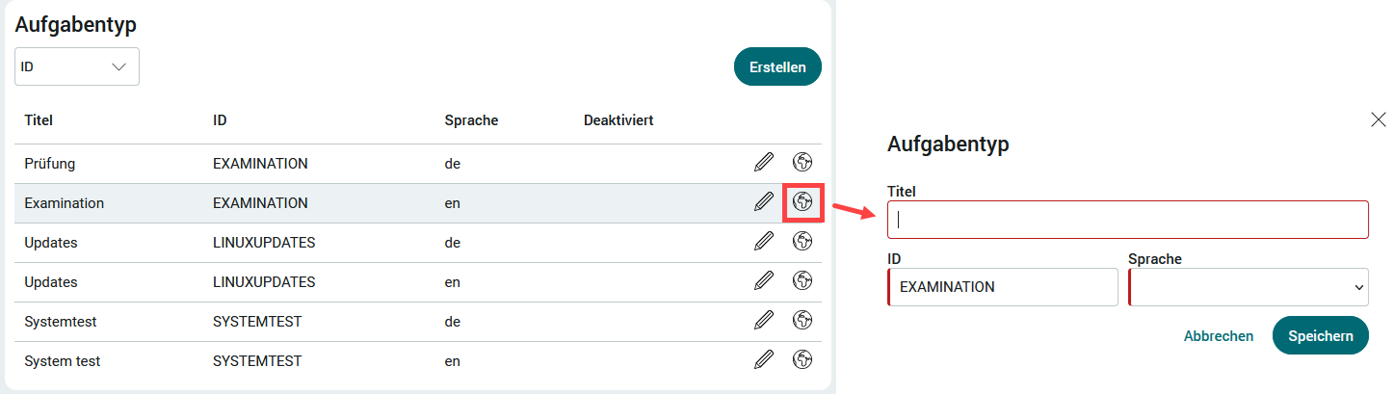This screenshot has width=1393, height=394.
Task: Open globe icon for System test en row
Action: 802,360
